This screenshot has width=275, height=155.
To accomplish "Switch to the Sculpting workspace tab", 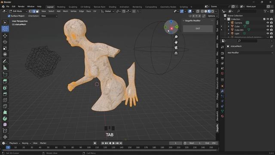I will (73, 7).
